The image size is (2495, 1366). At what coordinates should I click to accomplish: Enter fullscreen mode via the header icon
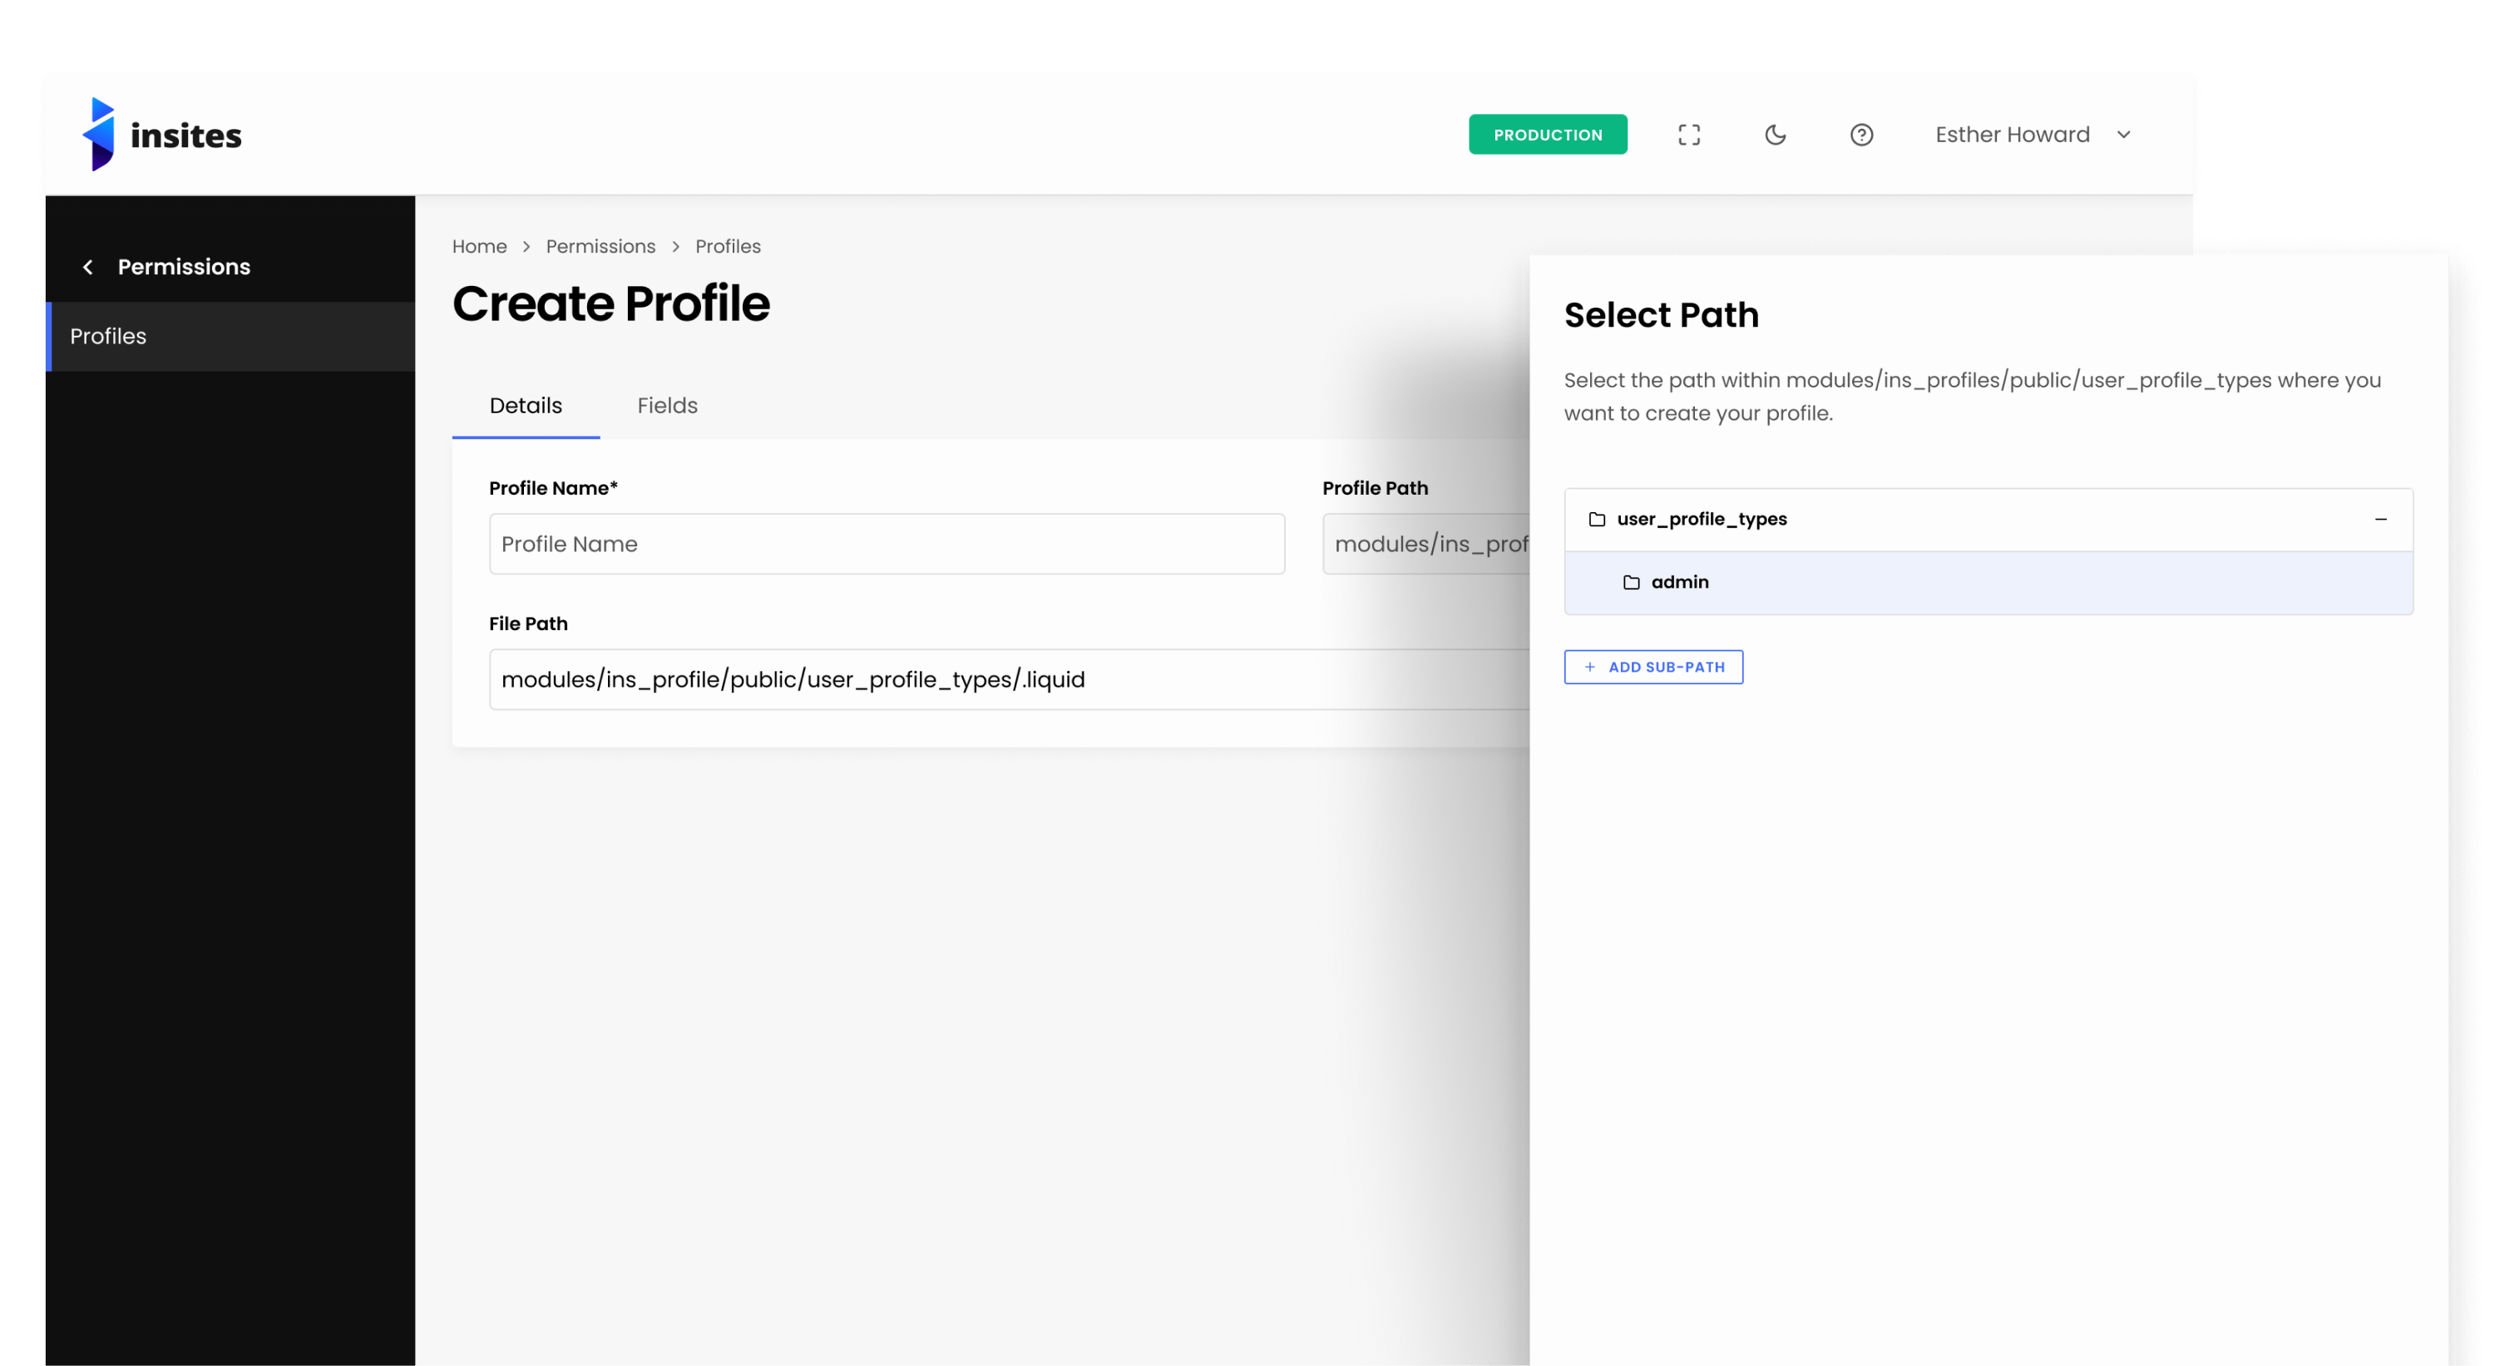coord(1689,135)
